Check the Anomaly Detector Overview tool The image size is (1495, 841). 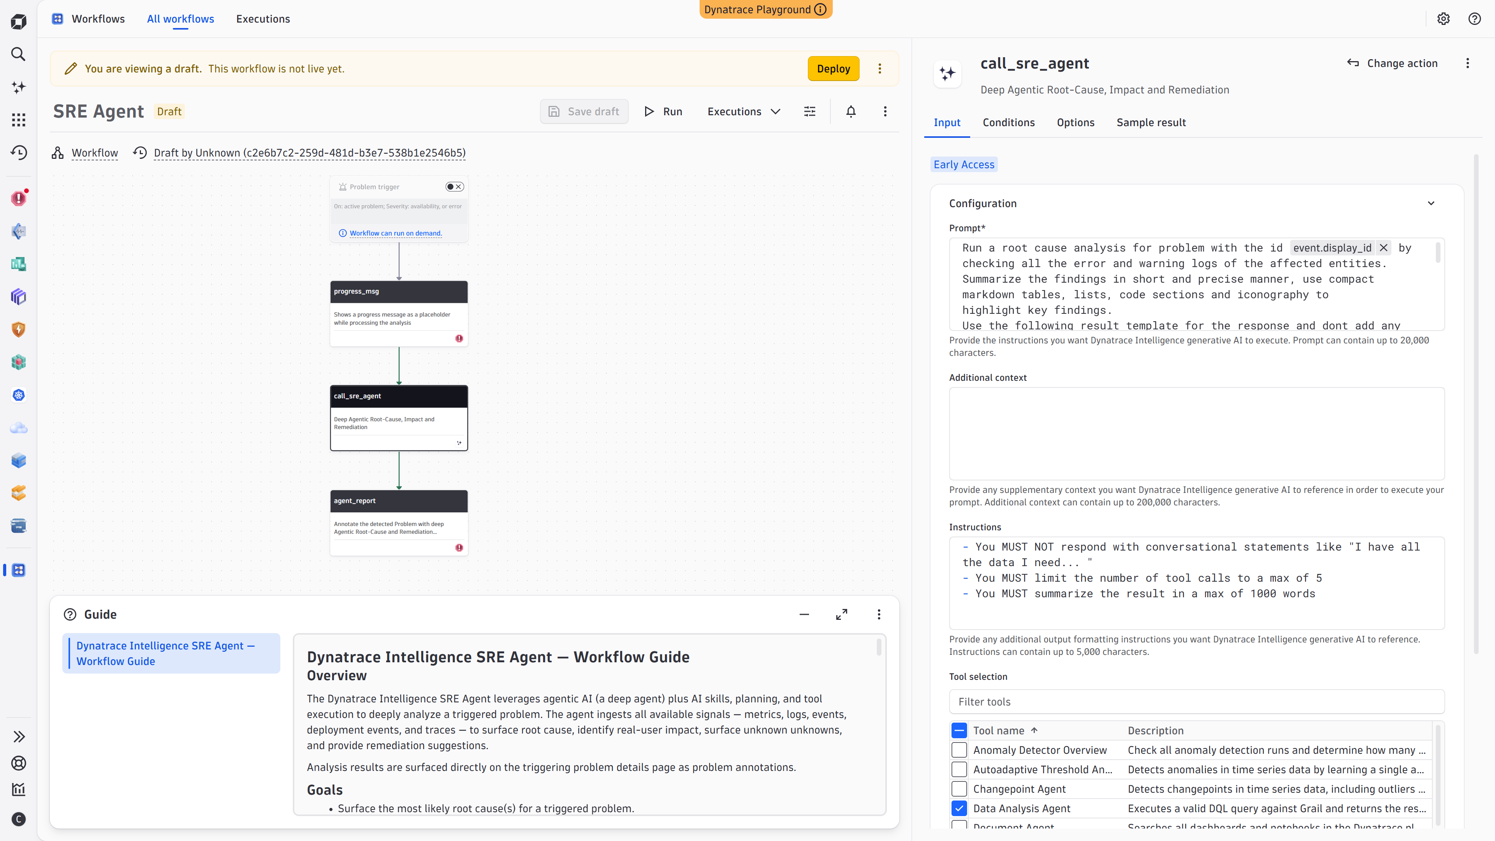pos(959,750)
